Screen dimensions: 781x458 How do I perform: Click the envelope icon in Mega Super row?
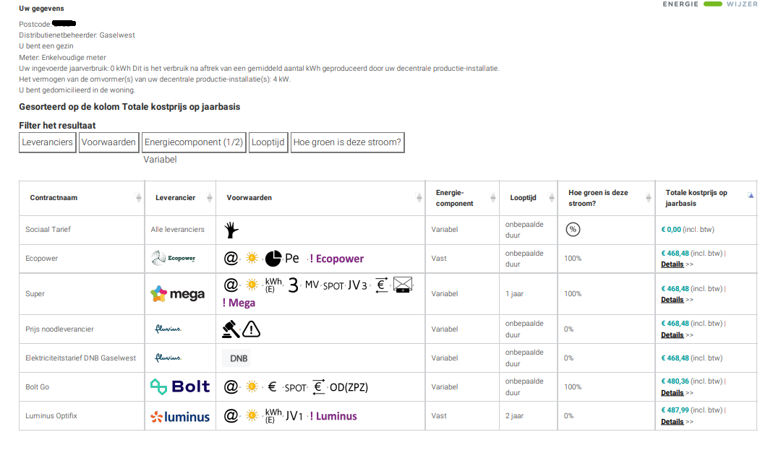click(x=403, y=285)
